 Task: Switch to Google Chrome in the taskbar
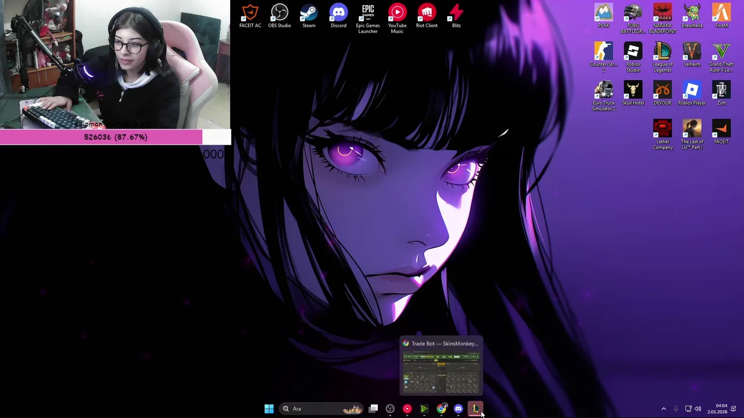point(441,409)
